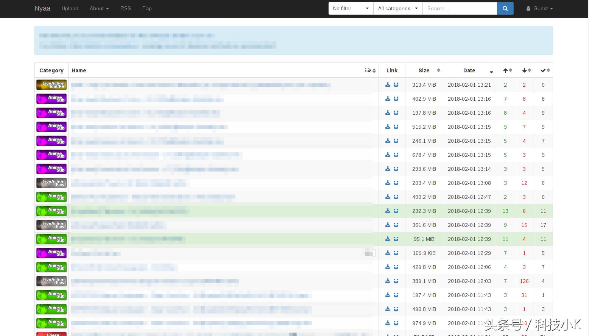The height and width of the screenshot is (336, 589).
Task: Sort by leechers down-arrow column
Action: coord(524,70)
